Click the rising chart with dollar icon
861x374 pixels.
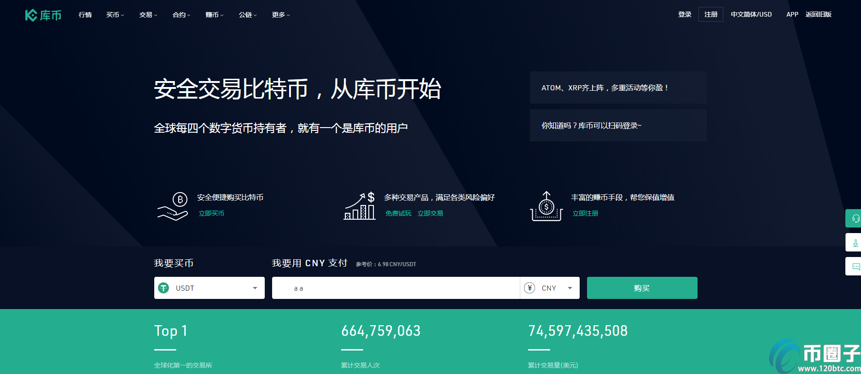(x=360, y=206)
